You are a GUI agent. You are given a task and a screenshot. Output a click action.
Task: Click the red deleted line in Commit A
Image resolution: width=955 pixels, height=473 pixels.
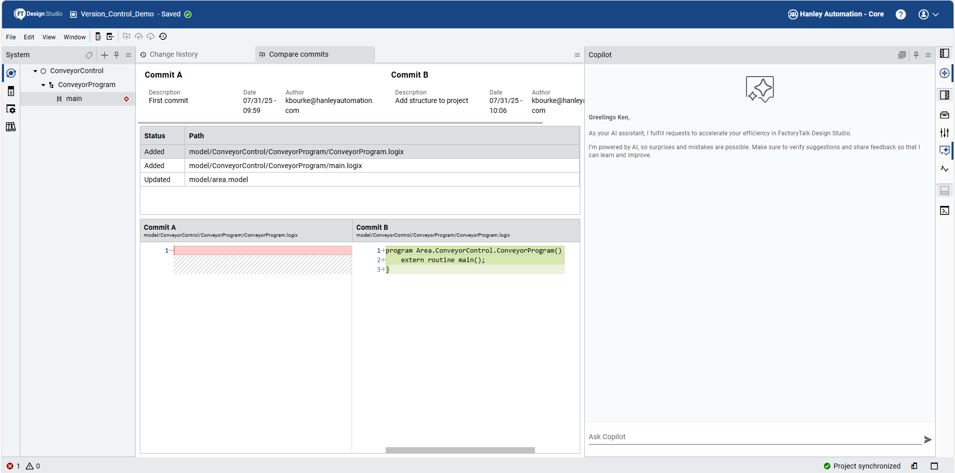(x=263, y=251)
